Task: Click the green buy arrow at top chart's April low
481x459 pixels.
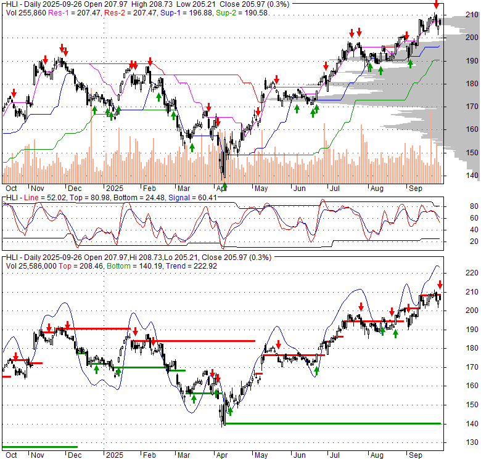Action: [x=225, y=186]
